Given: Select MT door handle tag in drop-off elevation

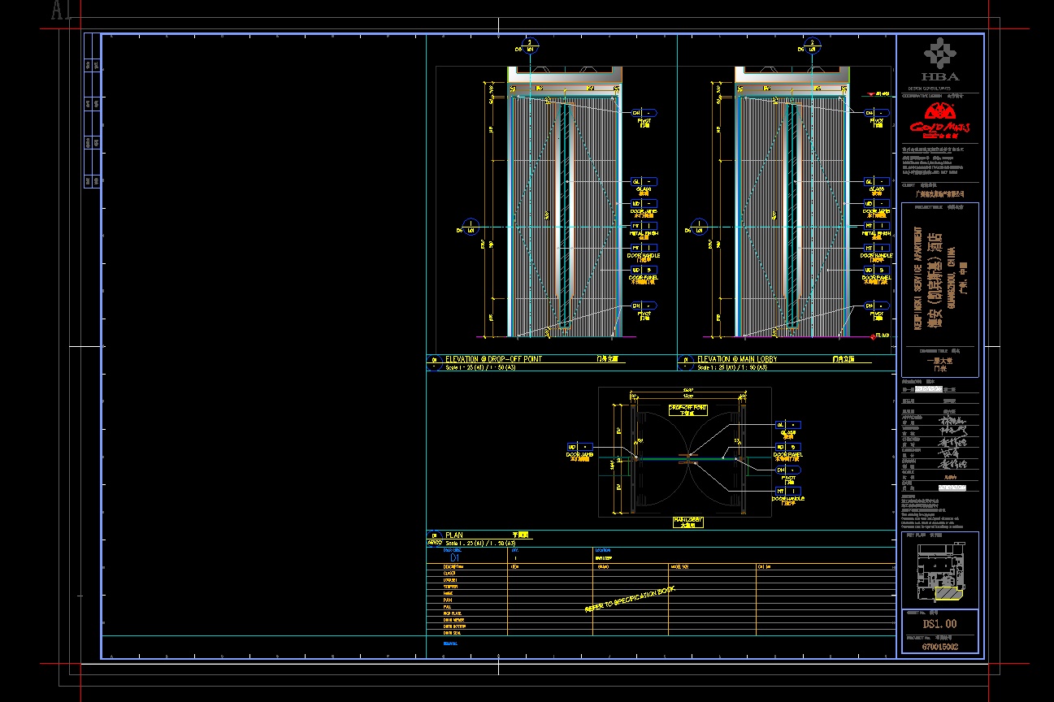Looking at the screenshot, I should coord(644,248).
